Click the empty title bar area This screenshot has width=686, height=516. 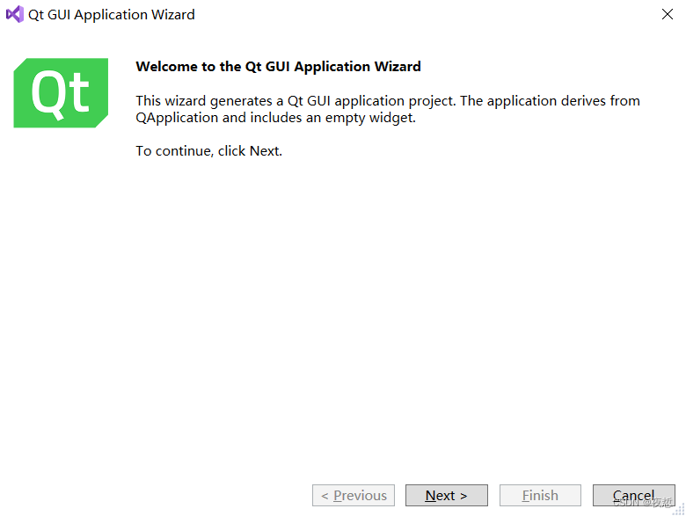click(x=422, y=14)
